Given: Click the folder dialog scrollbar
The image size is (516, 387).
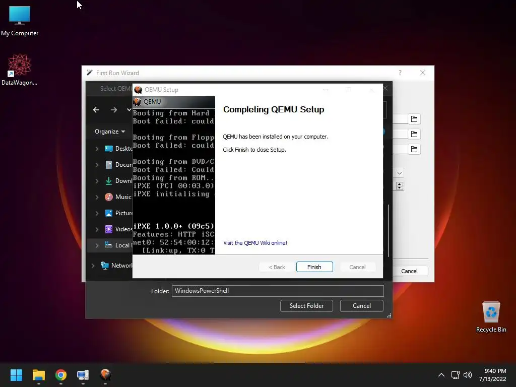Looking at the screenshot, I should (x=389, y=230).
